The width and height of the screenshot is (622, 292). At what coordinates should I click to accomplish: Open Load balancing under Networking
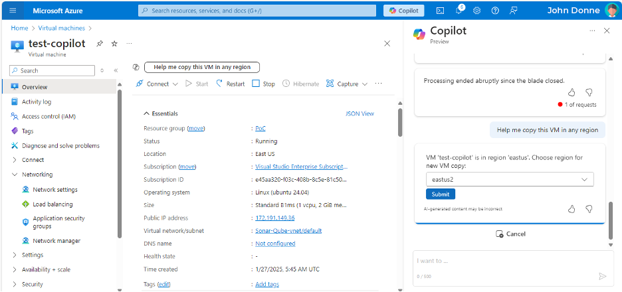[x=52, y=204]
